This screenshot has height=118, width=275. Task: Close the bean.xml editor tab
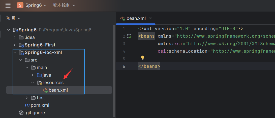pos(150,18)
